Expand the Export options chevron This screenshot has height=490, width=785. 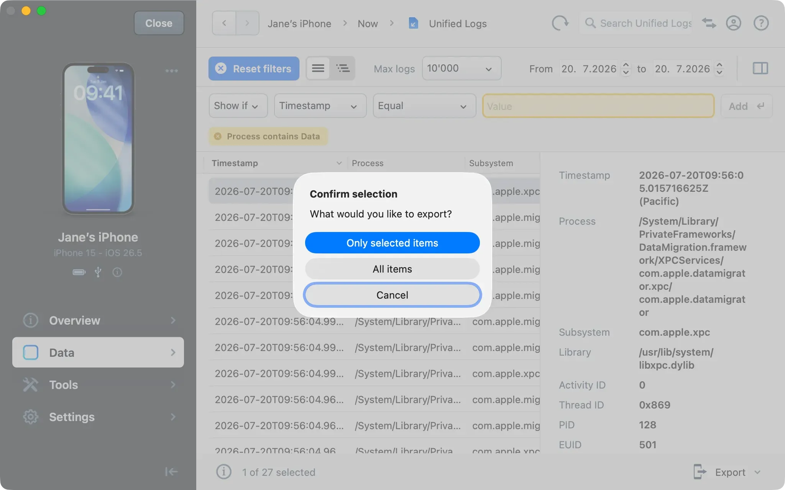757,472
